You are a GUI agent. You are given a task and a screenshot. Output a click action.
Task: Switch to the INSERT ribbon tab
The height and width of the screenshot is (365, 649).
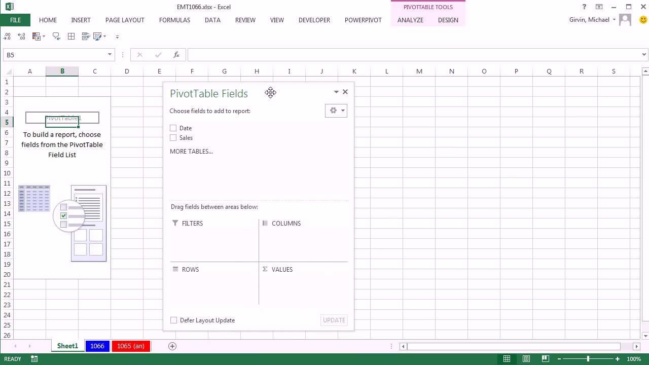[81, 20]
